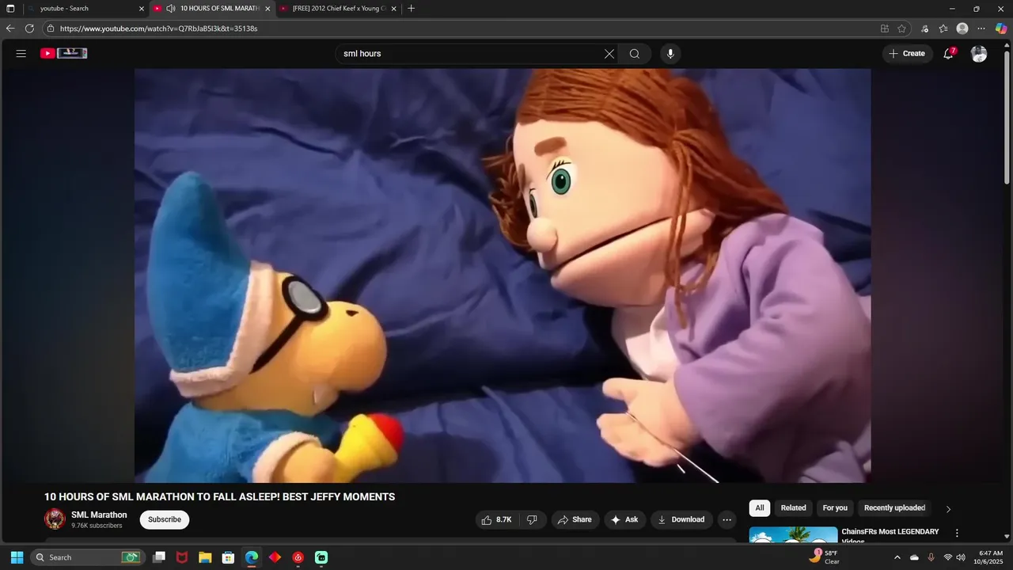
Task: Subscribe to SML Marathon channel
Action: (x=165, y=519)
